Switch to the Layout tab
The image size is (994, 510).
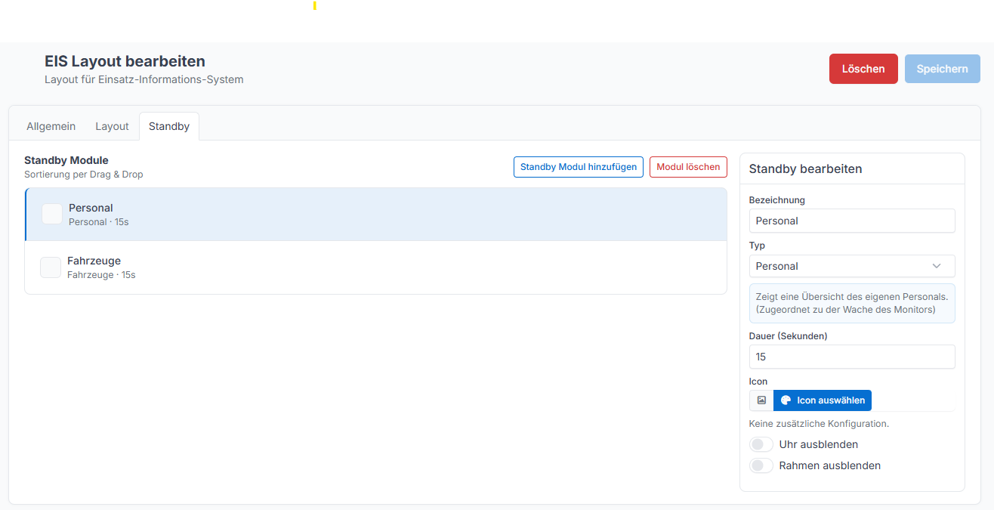tap(112, 126)
